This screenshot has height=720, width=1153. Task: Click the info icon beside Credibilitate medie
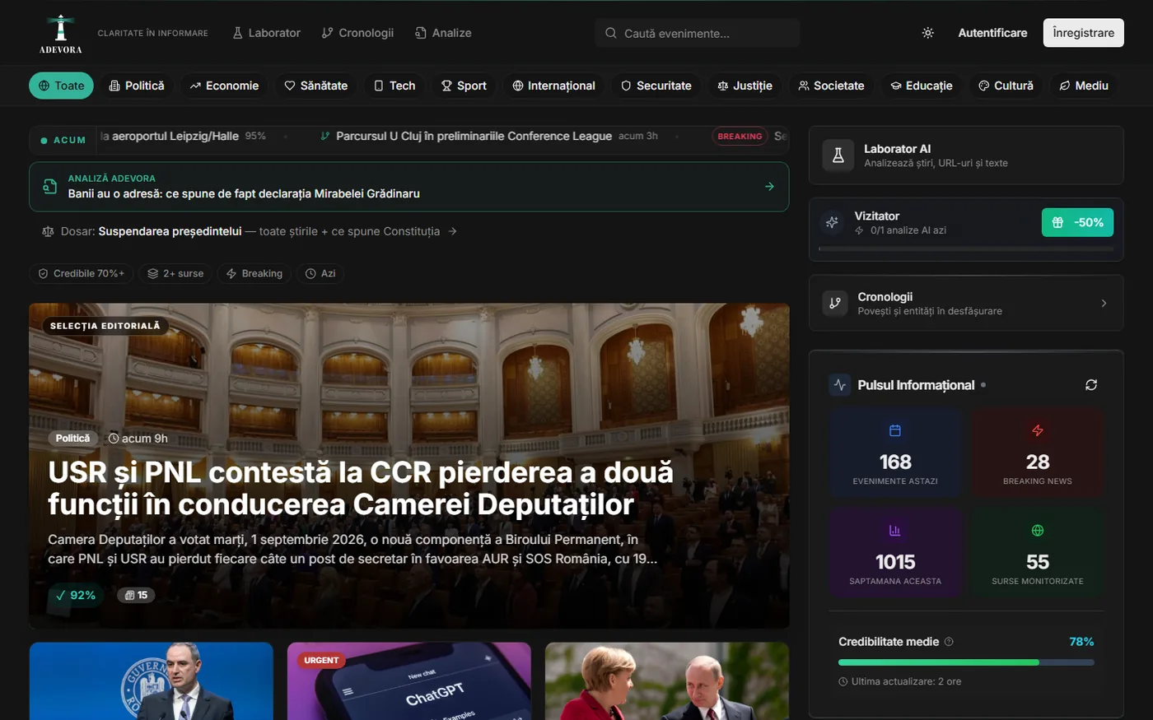[949, 642]
